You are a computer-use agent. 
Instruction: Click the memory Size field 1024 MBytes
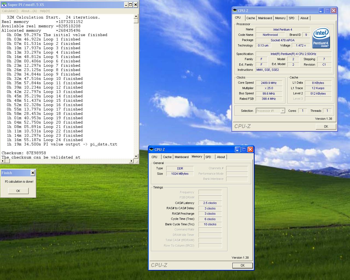coord(180,174)
